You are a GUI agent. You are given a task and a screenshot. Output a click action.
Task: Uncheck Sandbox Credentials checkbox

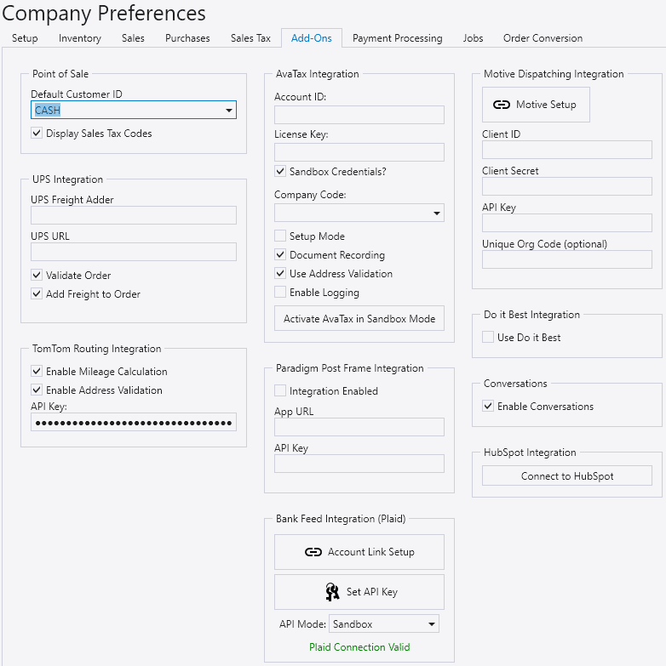[x=280, y=171]
